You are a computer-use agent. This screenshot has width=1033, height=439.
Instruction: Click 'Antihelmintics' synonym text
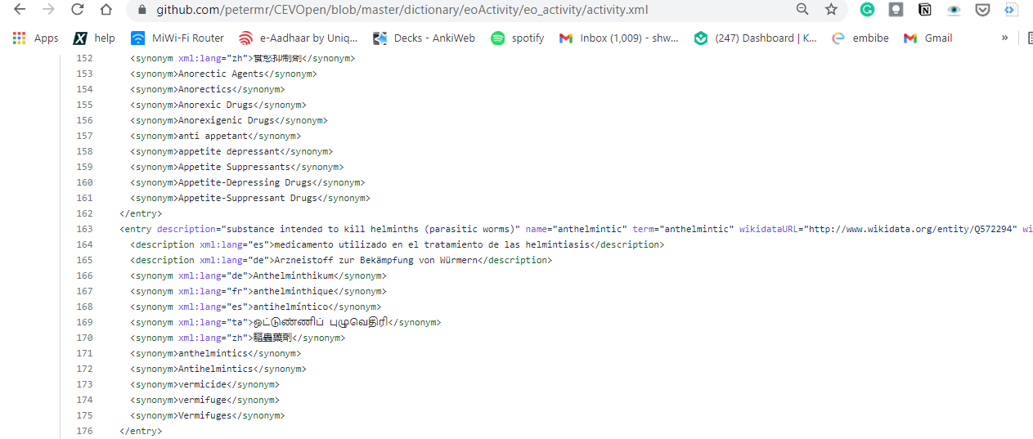[216, 370]
